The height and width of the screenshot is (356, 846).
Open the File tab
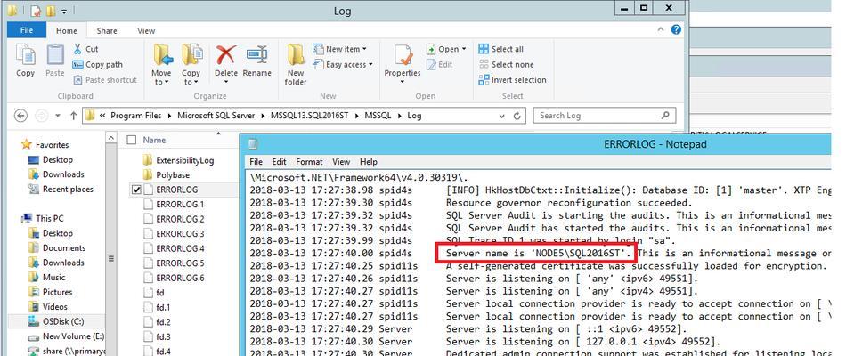pos(27,31)
